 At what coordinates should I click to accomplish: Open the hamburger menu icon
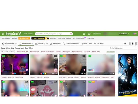pos(3,34)
